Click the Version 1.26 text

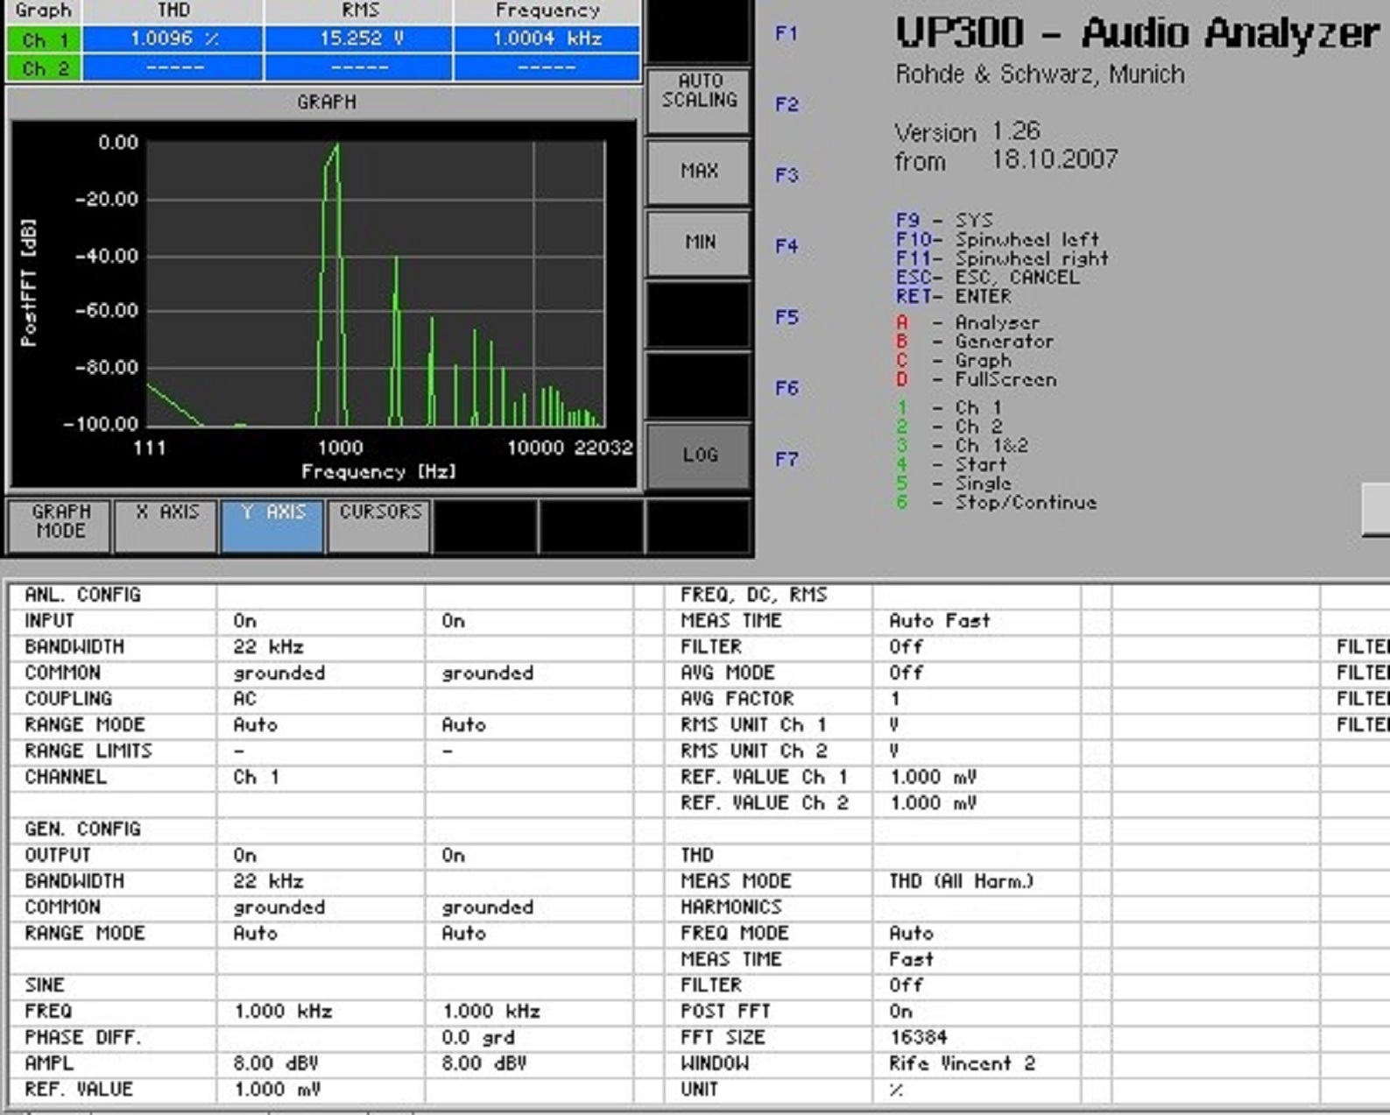tap(967, 133)
